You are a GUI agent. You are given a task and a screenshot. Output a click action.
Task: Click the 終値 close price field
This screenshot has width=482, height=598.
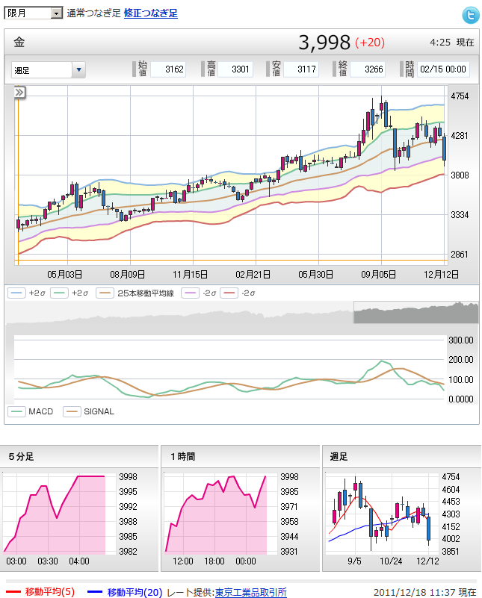(368, 69)
